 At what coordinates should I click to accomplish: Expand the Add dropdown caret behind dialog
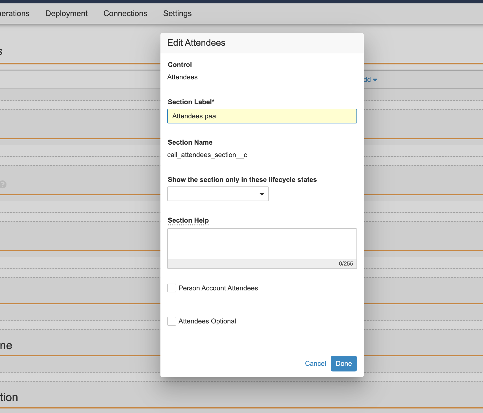pos(375,80)
